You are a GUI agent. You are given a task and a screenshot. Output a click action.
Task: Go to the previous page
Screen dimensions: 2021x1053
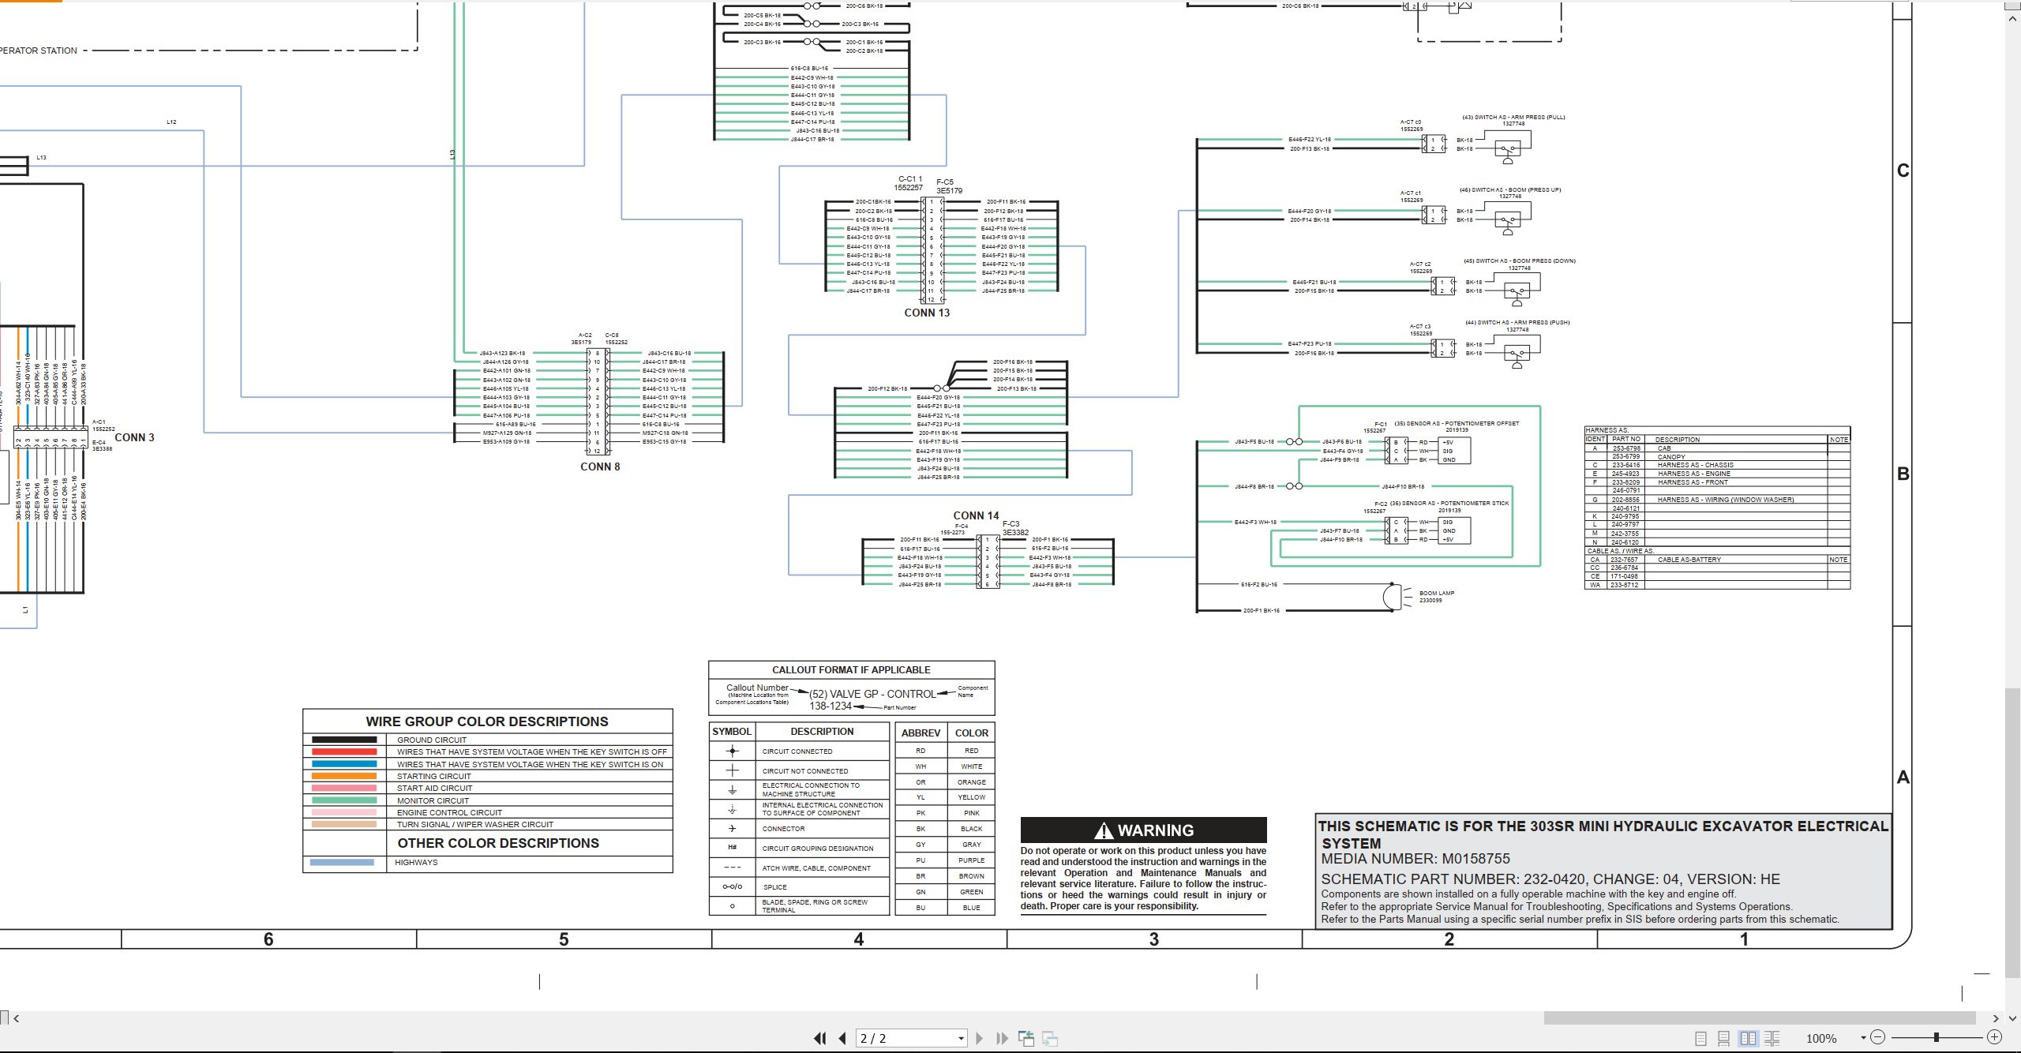pos(842,1039)
